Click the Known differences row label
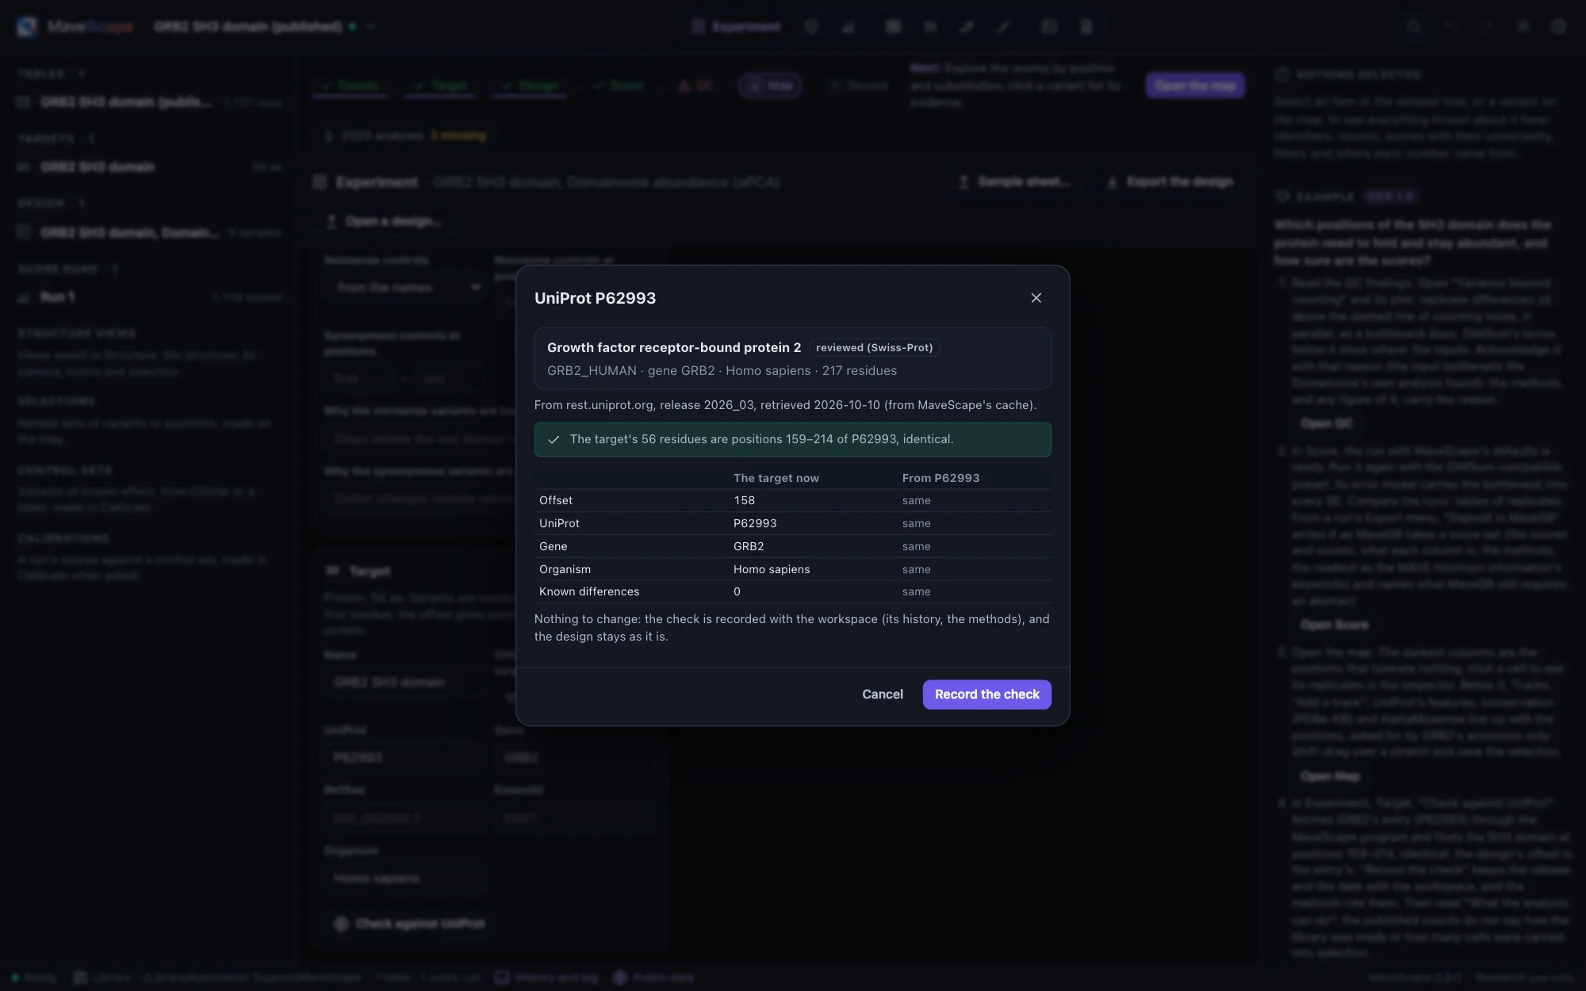This screenshot has width=1586, height=991. [x=589, y=591]
